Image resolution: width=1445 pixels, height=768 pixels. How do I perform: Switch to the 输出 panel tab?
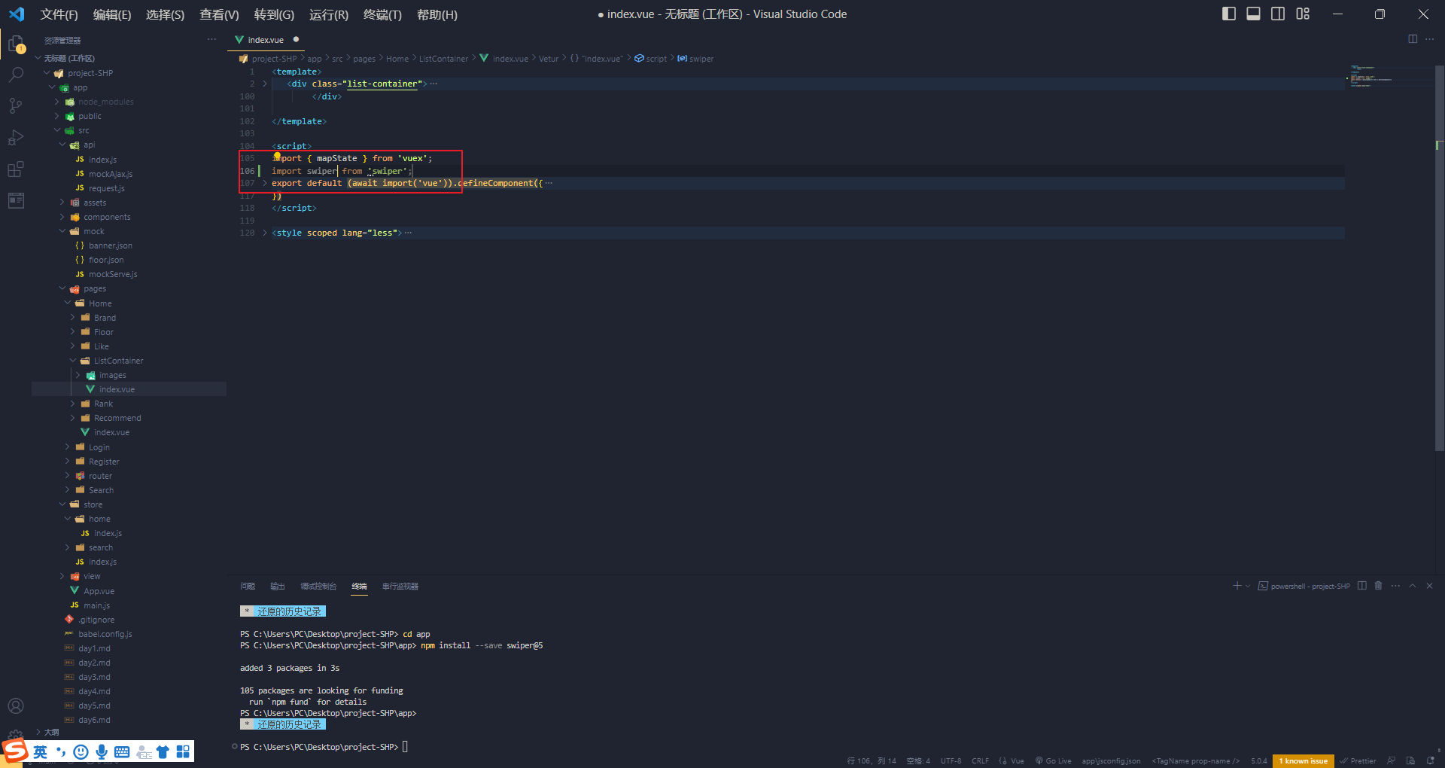277,586
